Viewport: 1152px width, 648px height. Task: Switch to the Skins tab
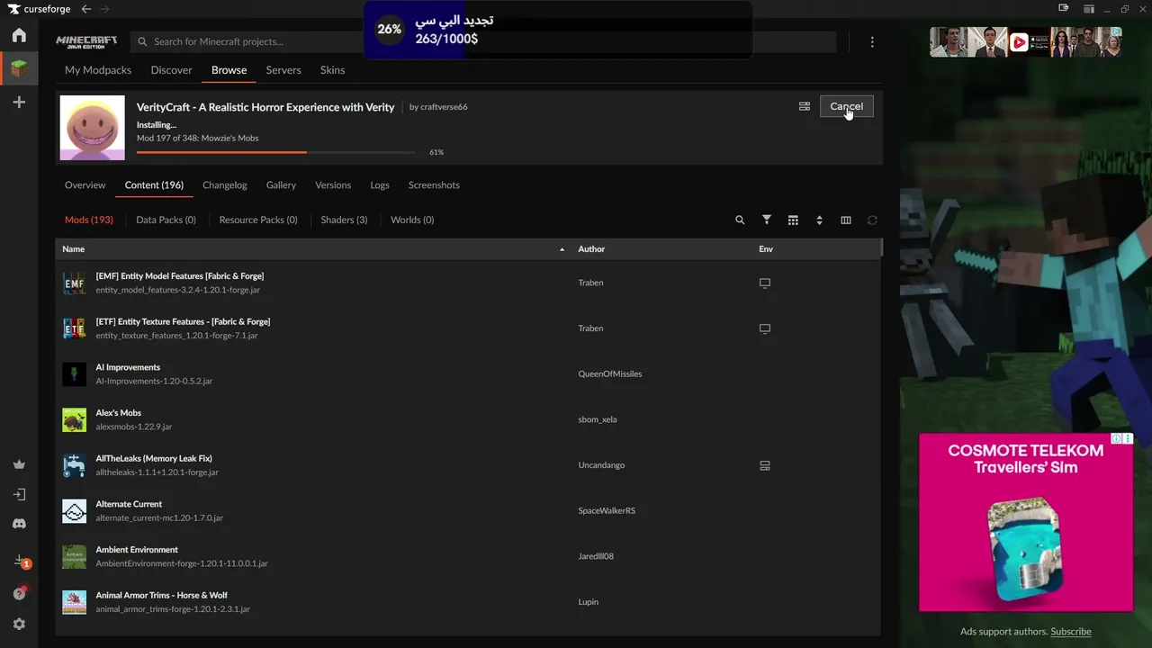pos(333,70)
